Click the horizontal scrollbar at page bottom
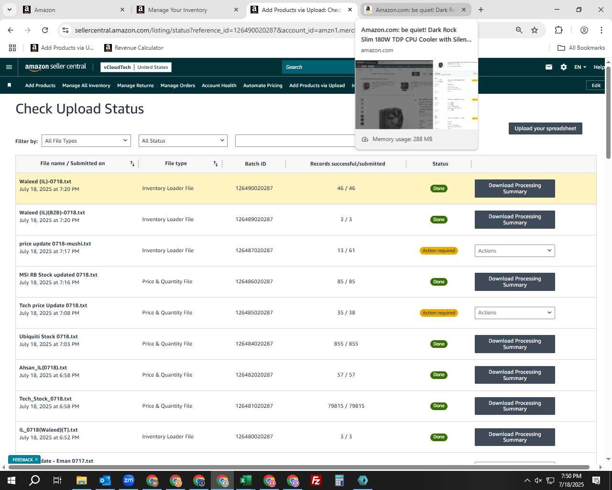 pos(299,467)
